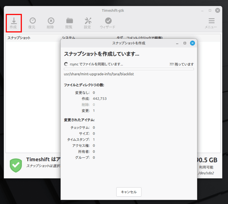Screen dimensions: 228x204
Task: Sort by スナップショット column header
Action: [19, 38]
